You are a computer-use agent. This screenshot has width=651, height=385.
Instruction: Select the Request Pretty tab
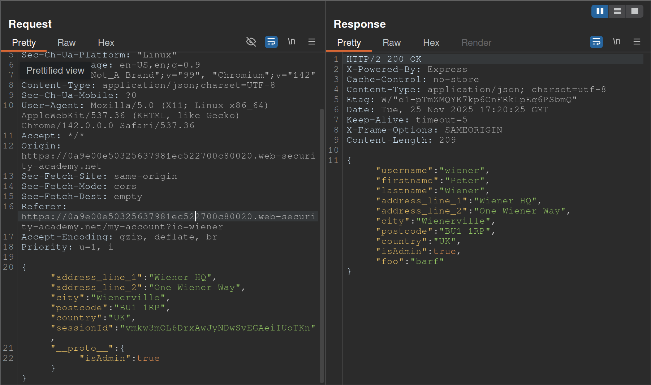pos(24,43)
